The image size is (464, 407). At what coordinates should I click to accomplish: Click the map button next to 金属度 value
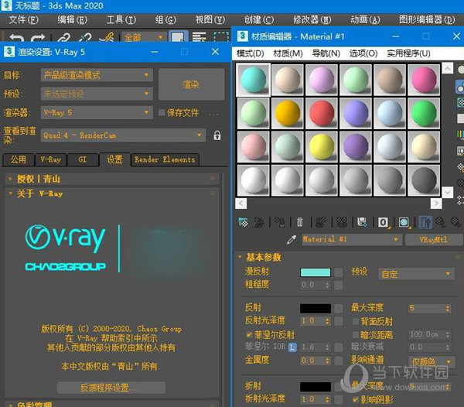pos(339,361)
